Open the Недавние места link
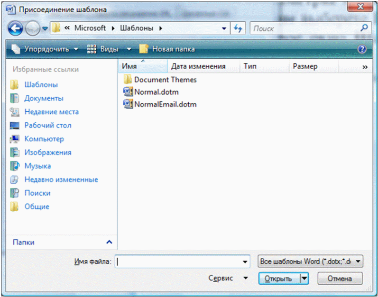 pyautogui.click(x=52, y=112)
